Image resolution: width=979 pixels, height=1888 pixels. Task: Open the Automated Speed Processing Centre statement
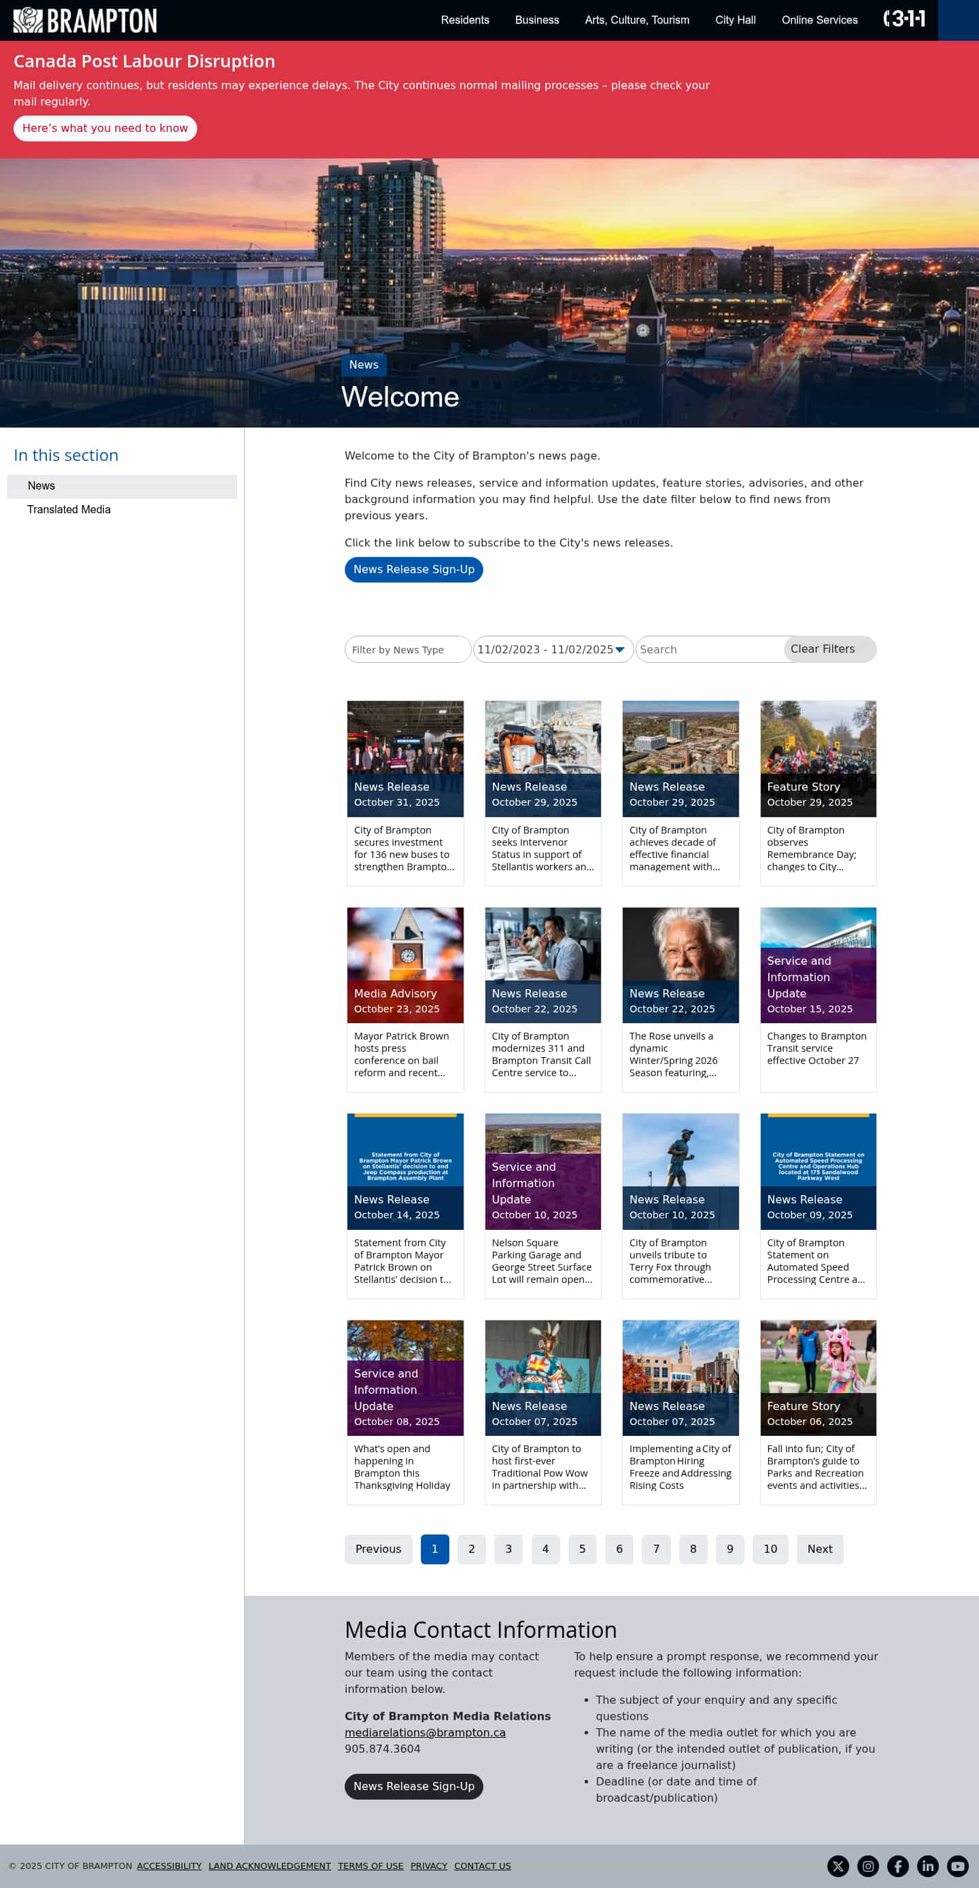[819, 1206]
